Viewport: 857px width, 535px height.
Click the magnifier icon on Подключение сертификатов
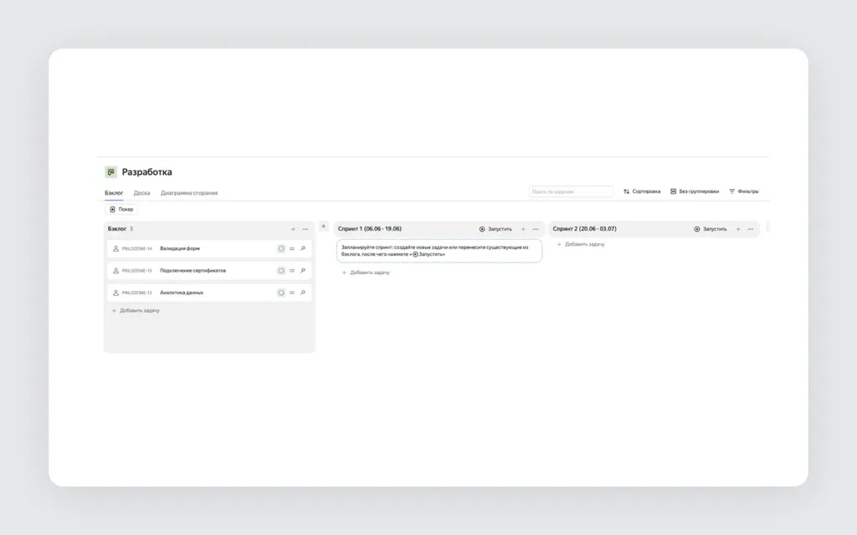point(303,271)
